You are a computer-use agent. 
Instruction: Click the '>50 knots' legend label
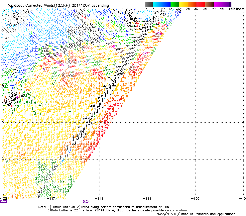coord(236,9)
